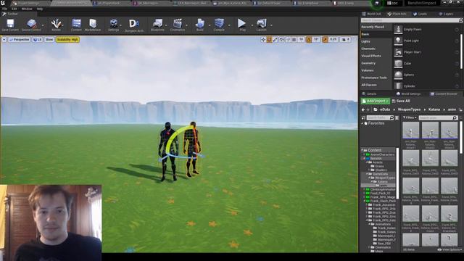Screen dimensions: 464x261
Task: Switch to the World Settings tab
Action: click(x=409, y=94)
